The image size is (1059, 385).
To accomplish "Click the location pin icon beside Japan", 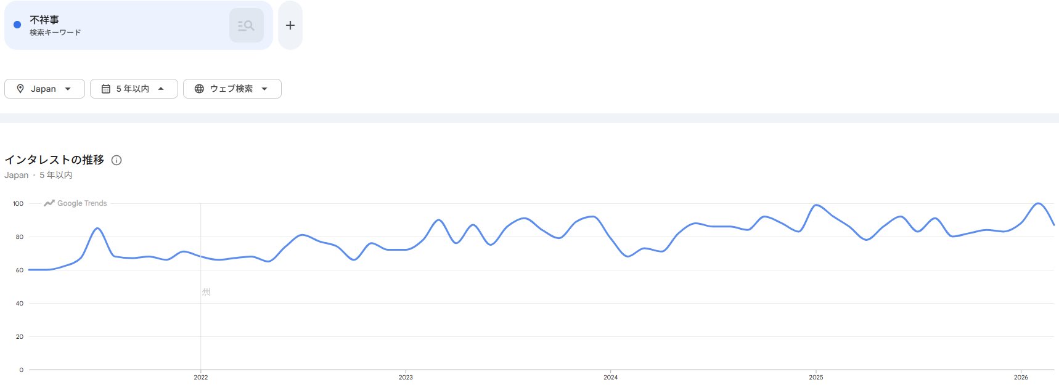I will coord(20,89).
